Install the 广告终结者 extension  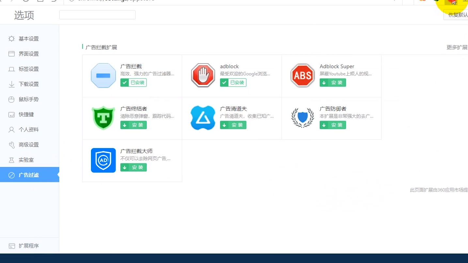[133, 125]
